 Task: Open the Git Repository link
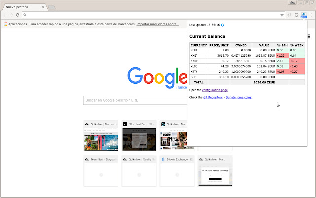(x=213, y=97)
